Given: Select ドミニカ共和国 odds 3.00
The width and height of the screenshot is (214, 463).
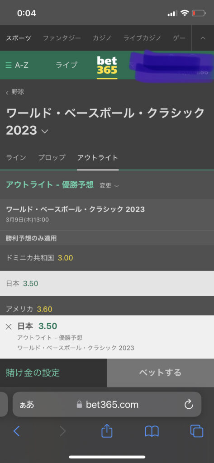Looking at the screenshot, I should pos(107,258).
